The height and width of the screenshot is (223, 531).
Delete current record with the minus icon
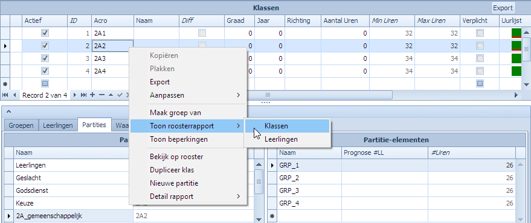click(101, 95)
